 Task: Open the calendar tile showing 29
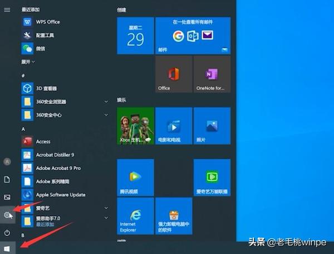(x=135, y=36)
